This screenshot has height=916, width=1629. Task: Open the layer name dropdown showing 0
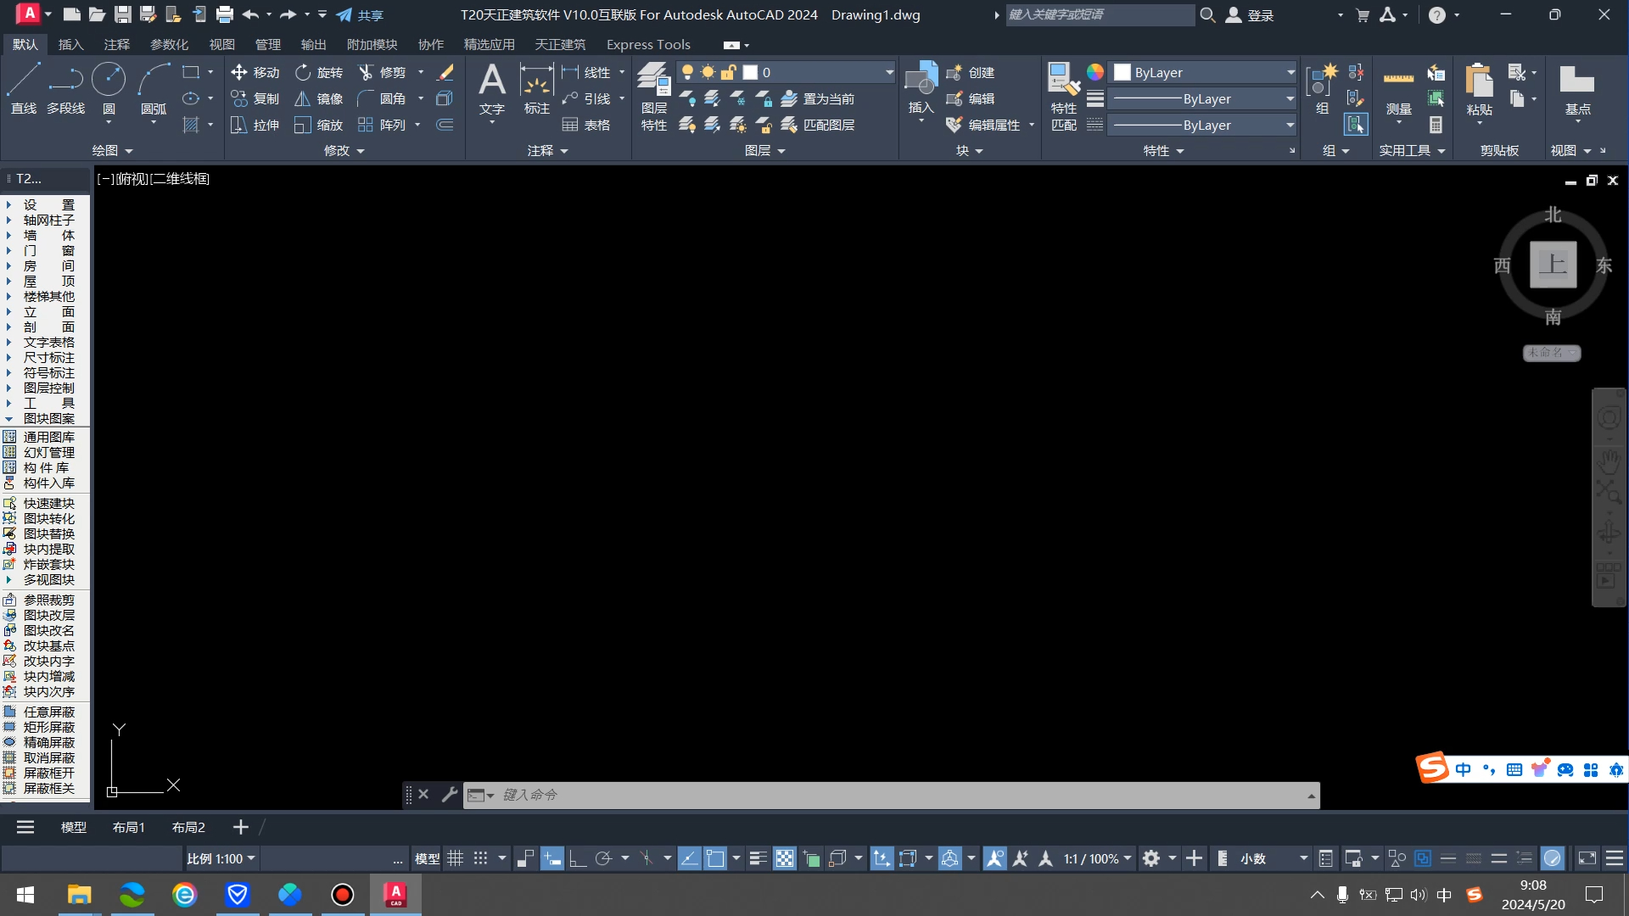coord(888,73)
